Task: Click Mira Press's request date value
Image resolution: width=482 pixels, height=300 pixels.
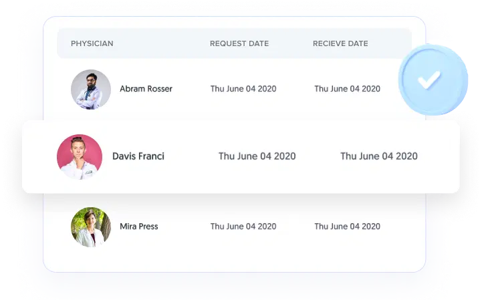Action: click(x=243, y=227)
